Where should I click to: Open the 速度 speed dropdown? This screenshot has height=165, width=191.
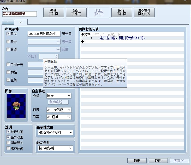tap(59, 110)
